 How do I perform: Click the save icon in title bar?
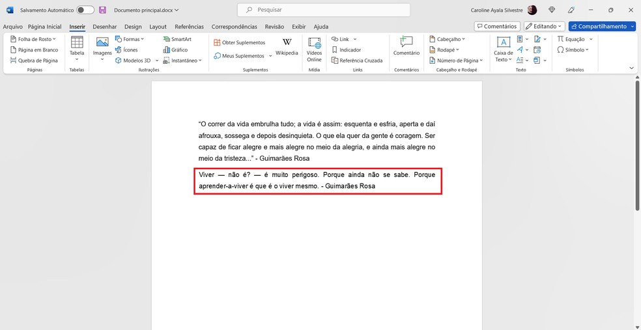(103, 10)
